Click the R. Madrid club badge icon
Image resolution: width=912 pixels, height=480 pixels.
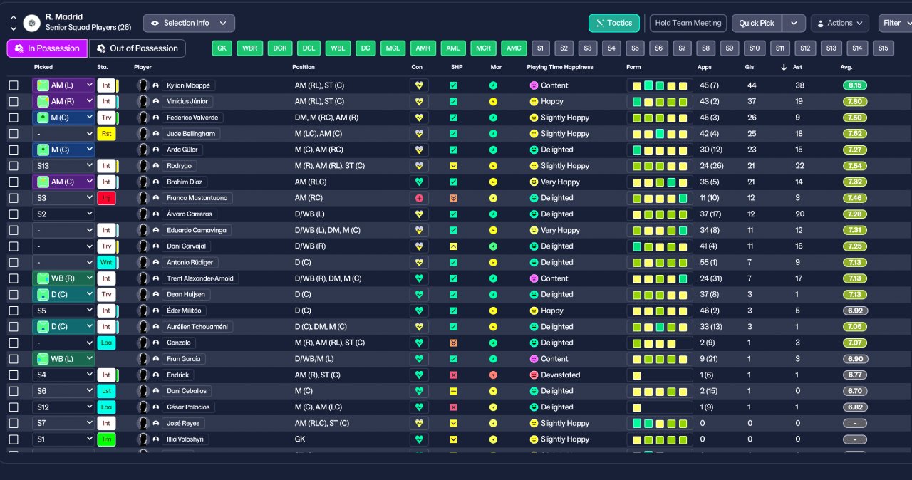pos(31,23)
